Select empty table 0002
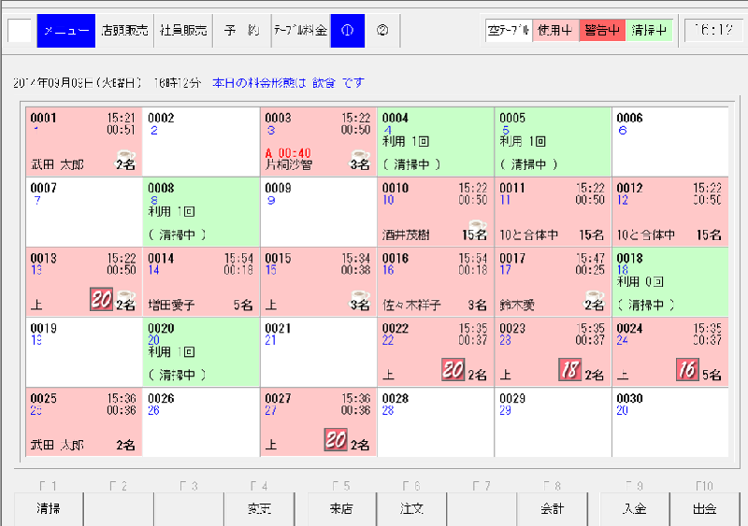This screenshot has height=526, width=748. (201, 142)
